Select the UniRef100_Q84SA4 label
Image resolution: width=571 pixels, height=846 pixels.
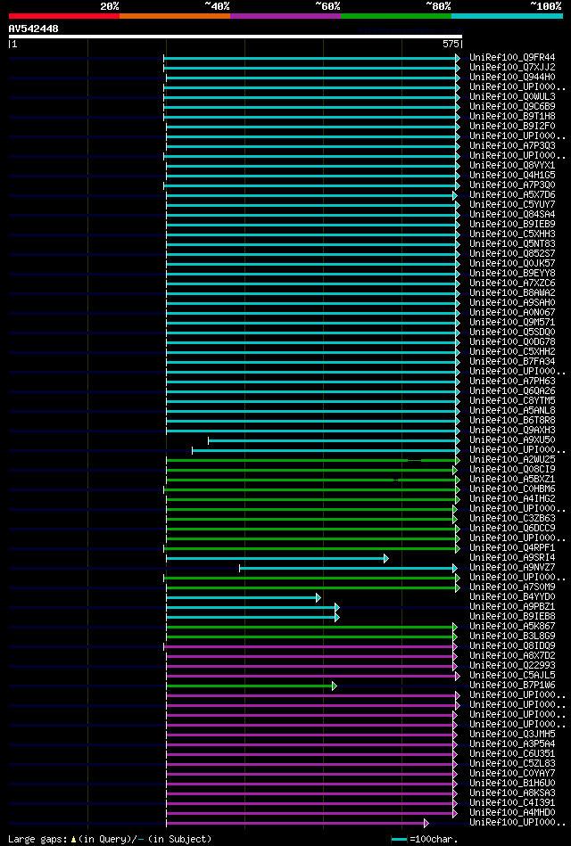(512, 215)
